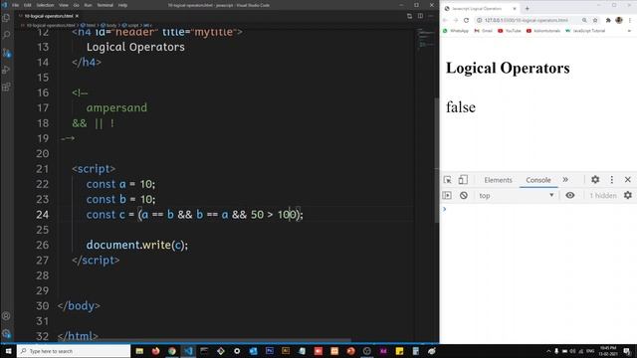This screenshot has height=358, width=637.
Task: Open the Edit menu in VS Code
Action: pyautogui.click(x=28, y=5)
